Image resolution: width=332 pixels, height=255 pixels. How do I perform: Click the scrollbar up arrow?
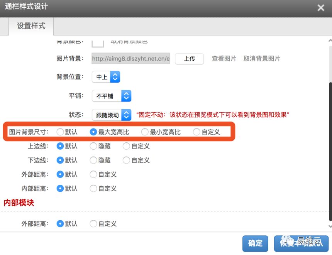click(330, 41)
